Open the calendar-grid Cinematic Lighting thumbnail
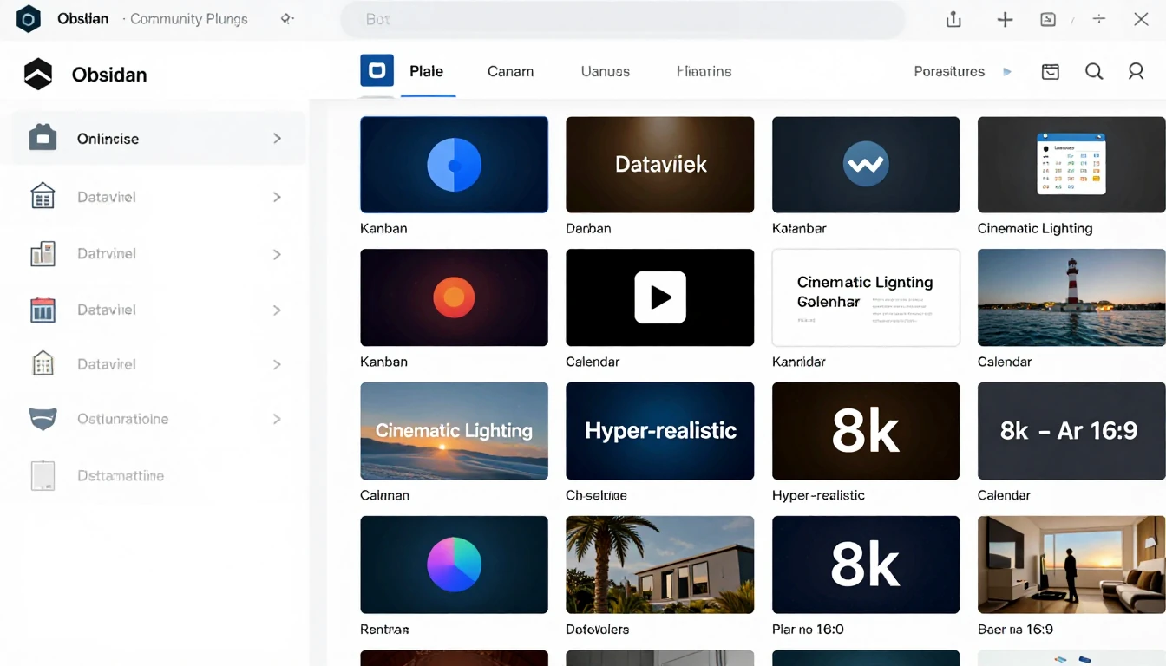This screenshot has width=1166, height=666. point(1071,165)
